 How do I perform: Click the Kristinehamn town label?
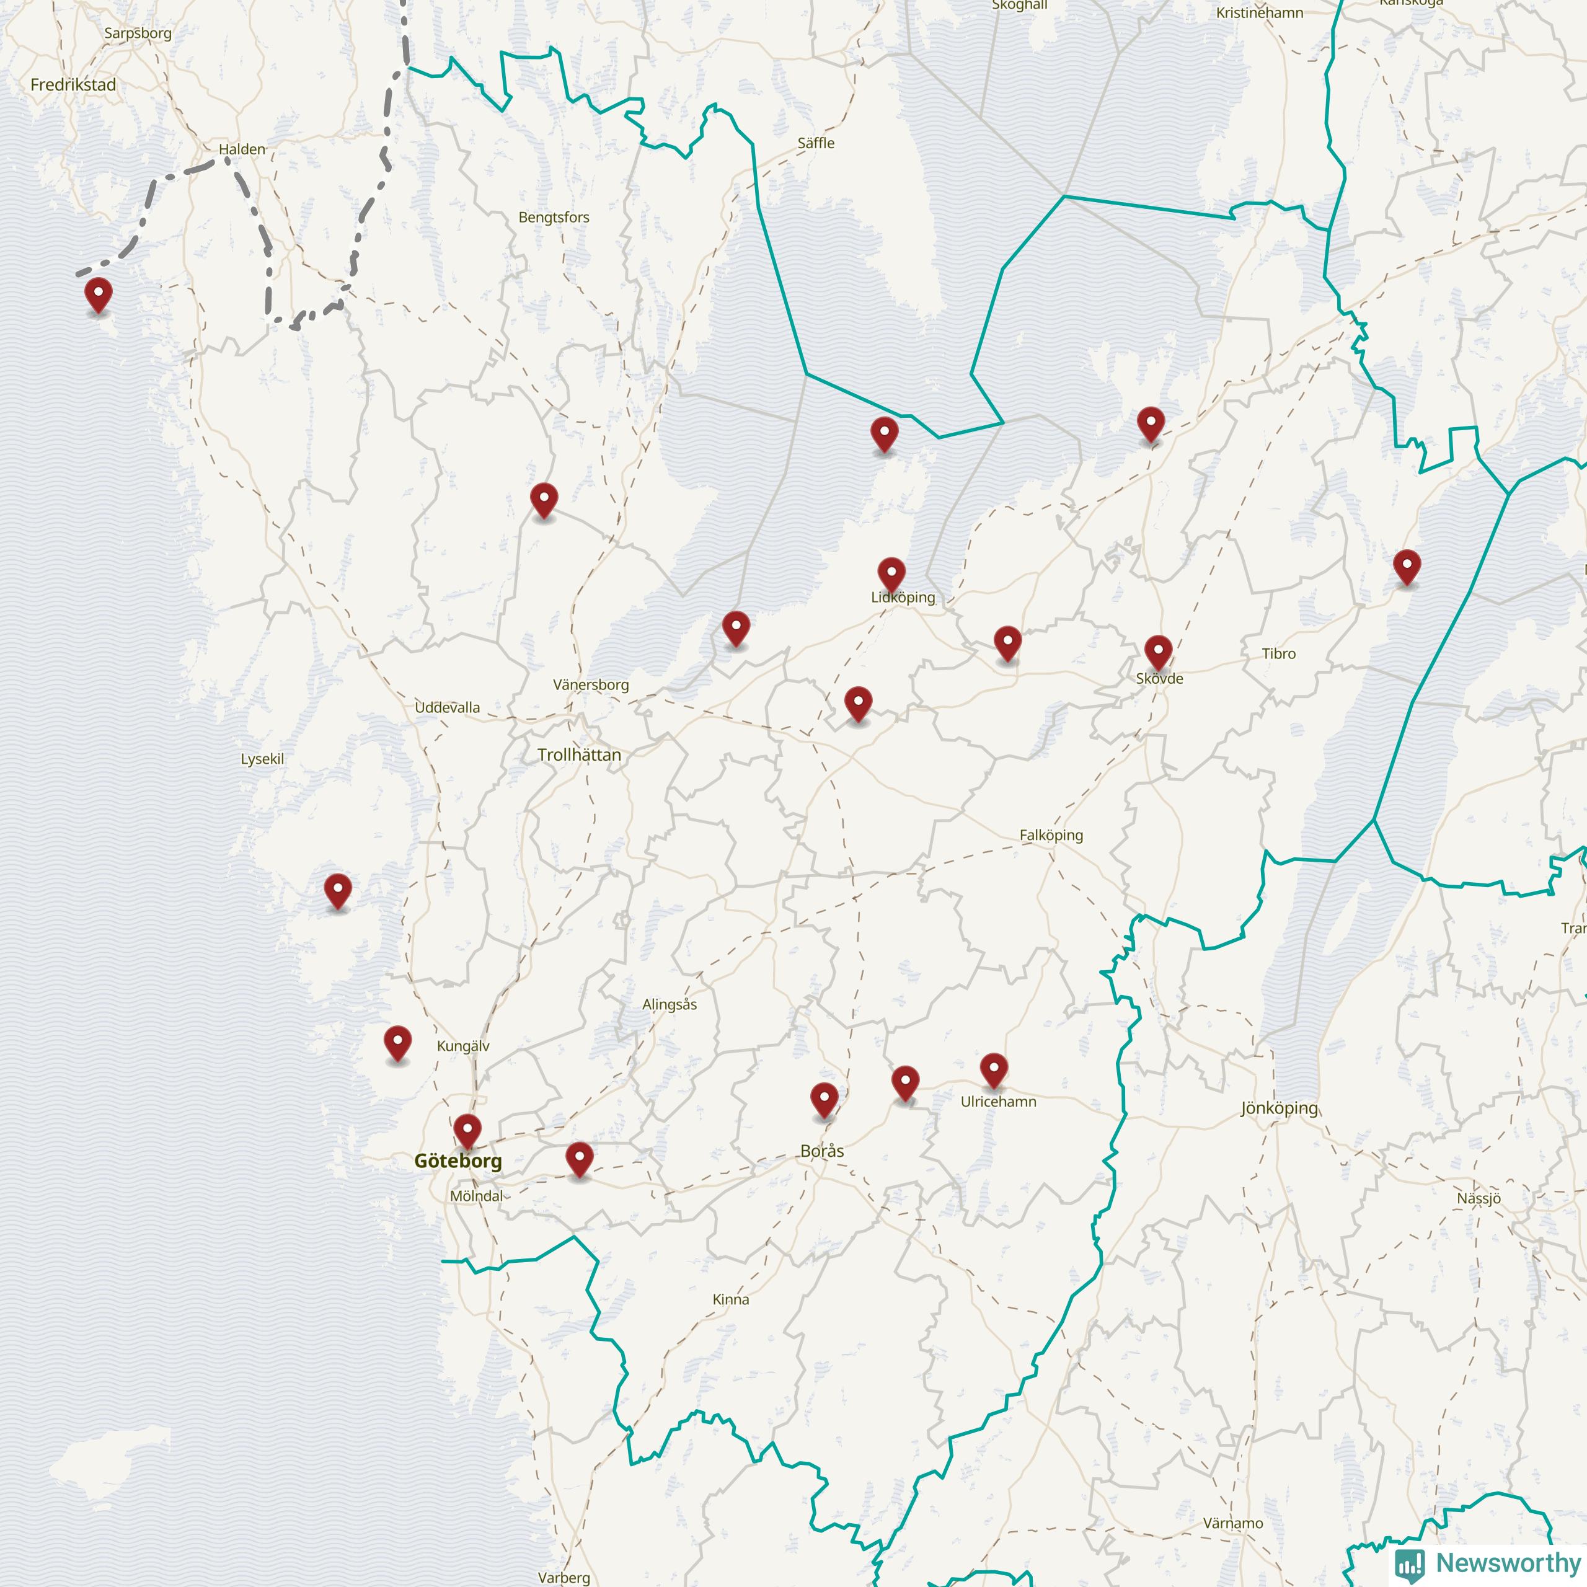[x=1259, y=13]
